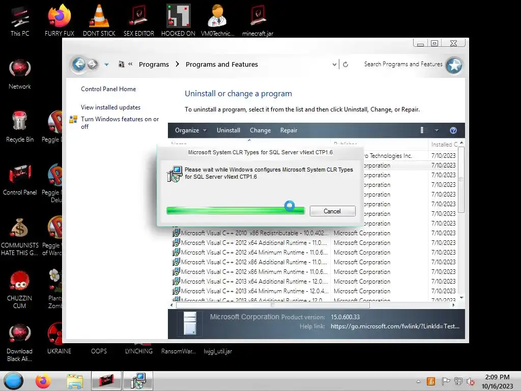Show hidden tray icons arrow
The width and height of the screenshot is (521, 391).
click(x=418, y=381)
